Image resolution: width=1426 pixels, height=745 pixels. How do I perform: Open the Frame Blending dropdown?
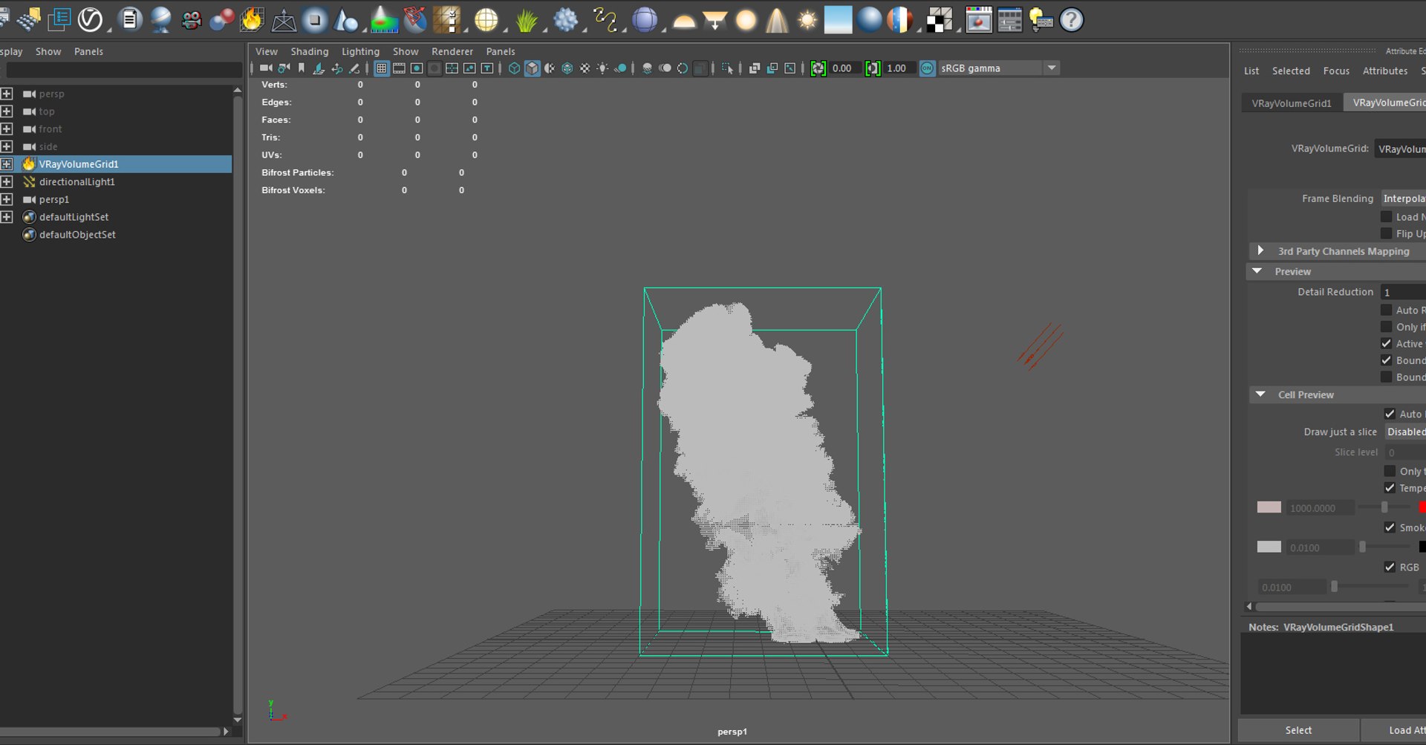point(1403,198)
